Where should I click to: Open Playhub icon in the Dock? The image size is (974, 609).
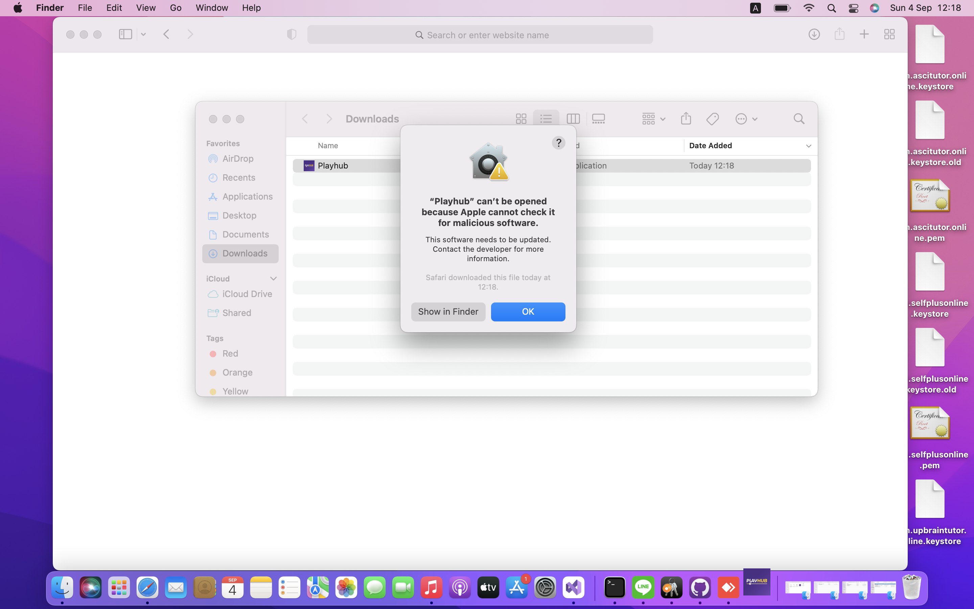757,582
